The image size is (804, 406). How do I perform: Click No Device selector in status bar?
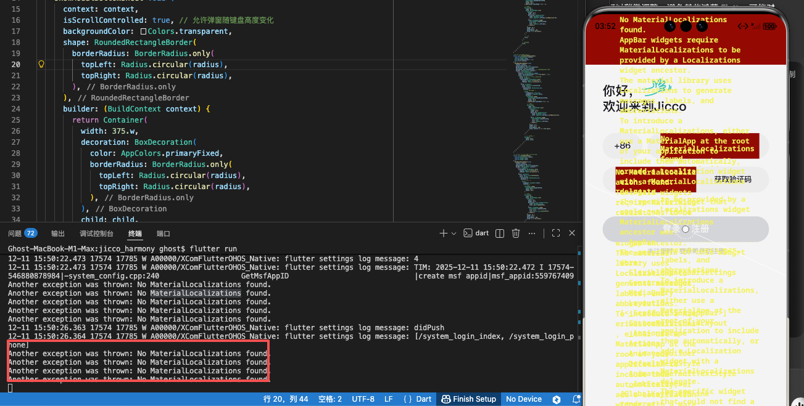tap(524, 399)
